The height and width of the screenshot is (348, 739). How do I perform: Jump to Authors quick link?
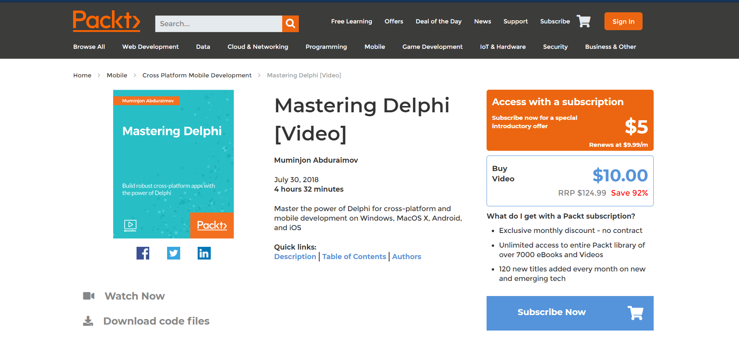click(x=406, y=257)
